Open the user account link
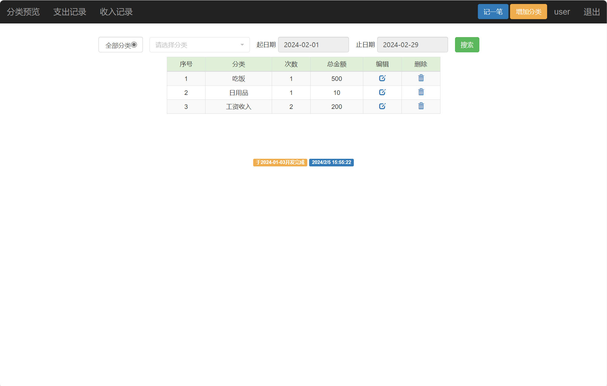This screenshot has width=607, height=386. [x=562, y=12]
